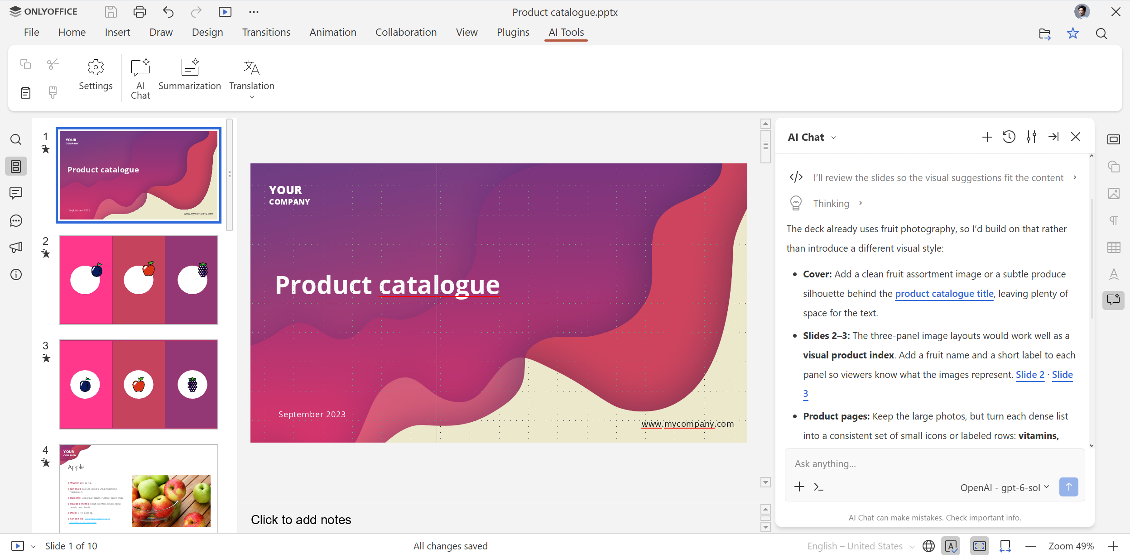Image resolution: width=1130 pixels, height=558 pixels.
Task: Open the AI Chat tool in ribbon
Action: (140, 78)
